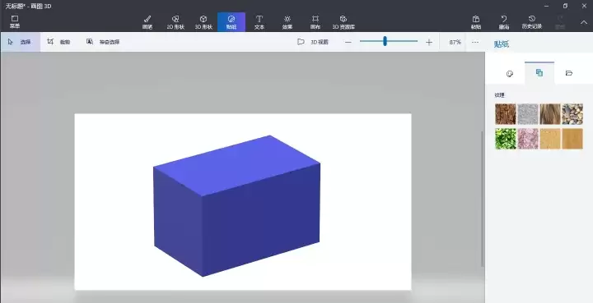Open the History panel

(x=532, y=22)
